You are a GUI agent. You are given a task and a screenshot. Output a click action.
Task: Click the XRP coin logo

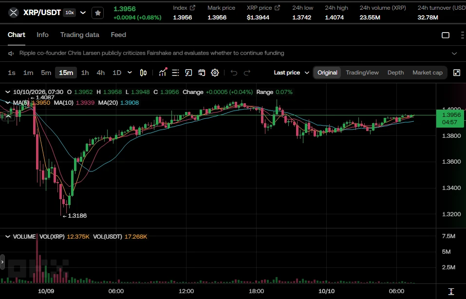(13, 13)
